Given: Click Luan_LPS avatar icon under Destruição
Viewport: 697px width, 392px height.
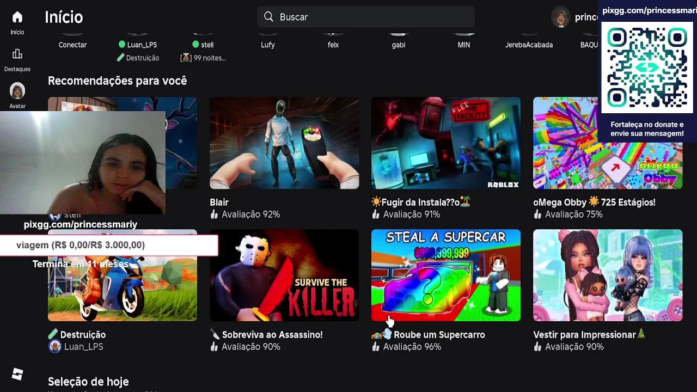Looking at the screenshot, I should pos(54,347).
